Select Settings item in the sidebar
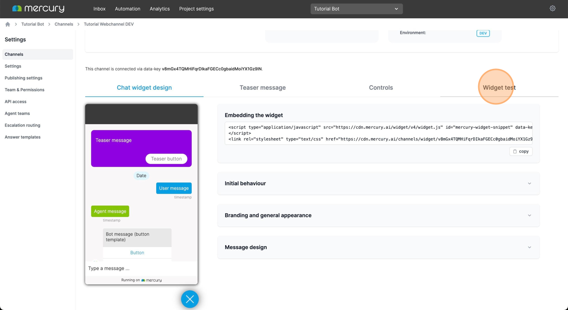Screen dimensions: 568x310 13,66
